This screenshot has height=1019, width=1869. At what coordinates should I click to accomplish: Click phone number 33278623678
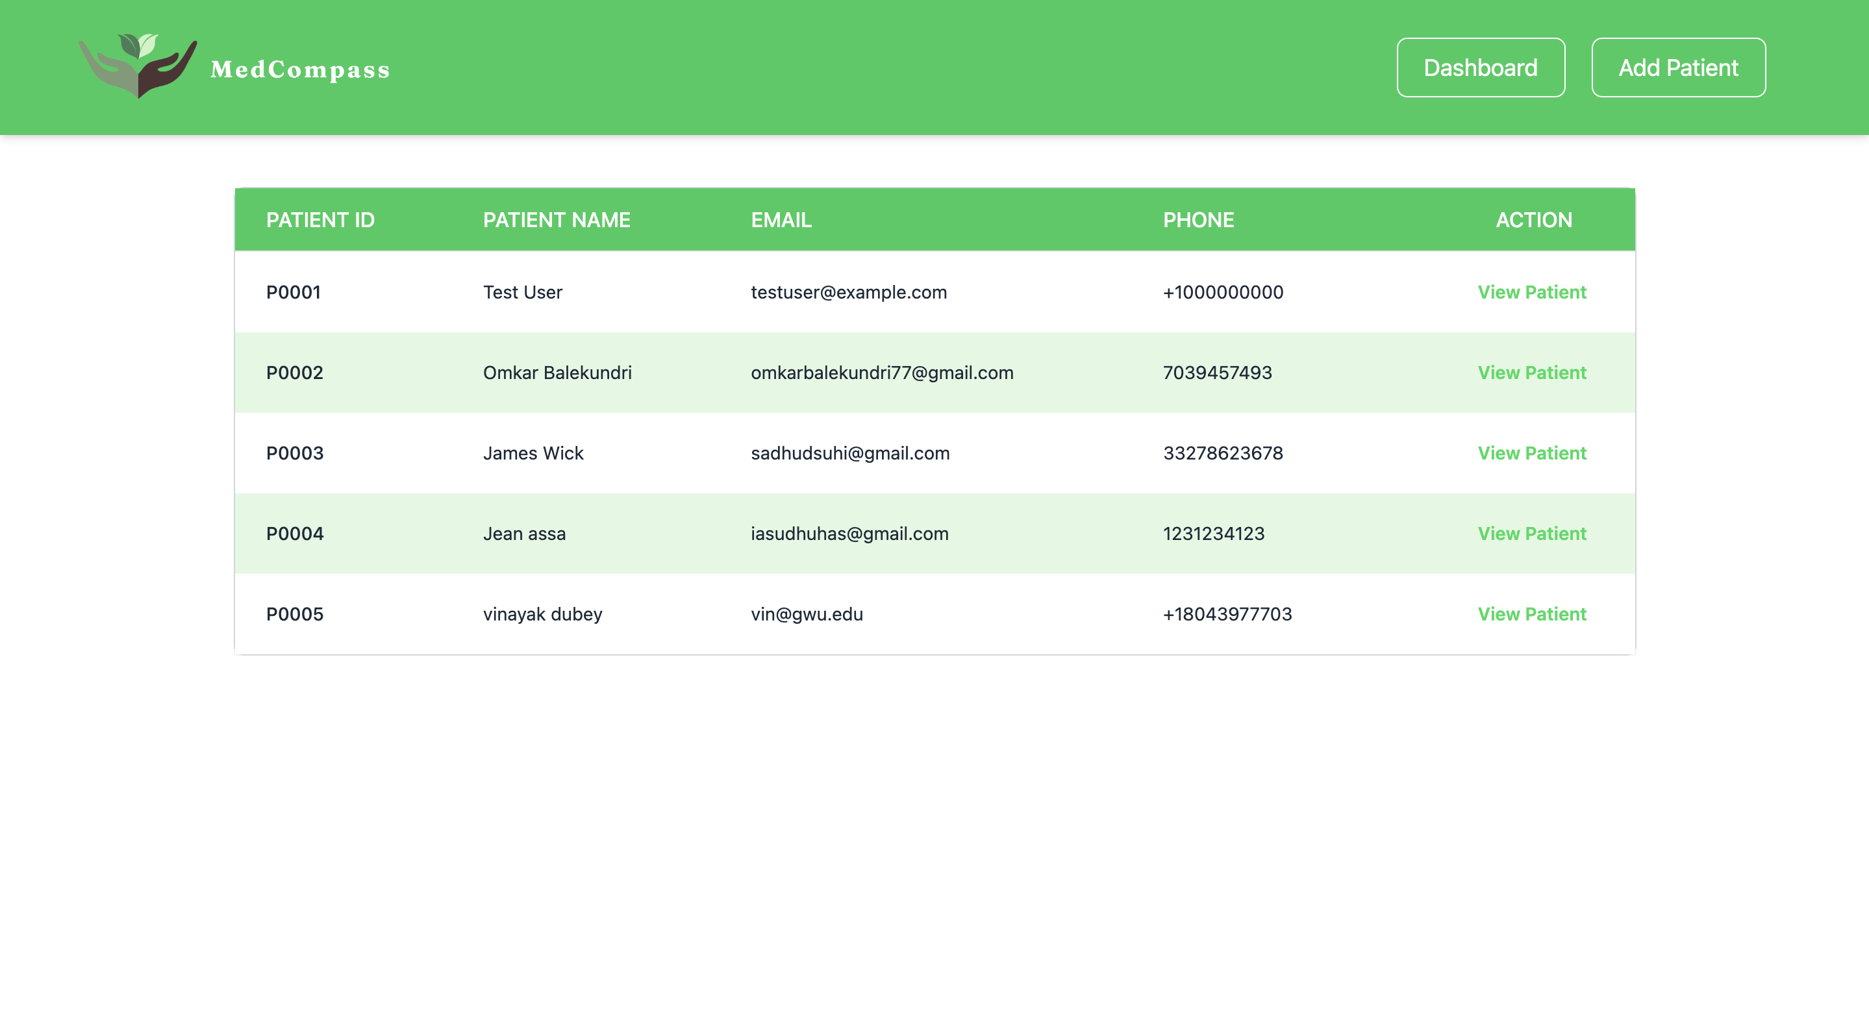point(1223,453)
